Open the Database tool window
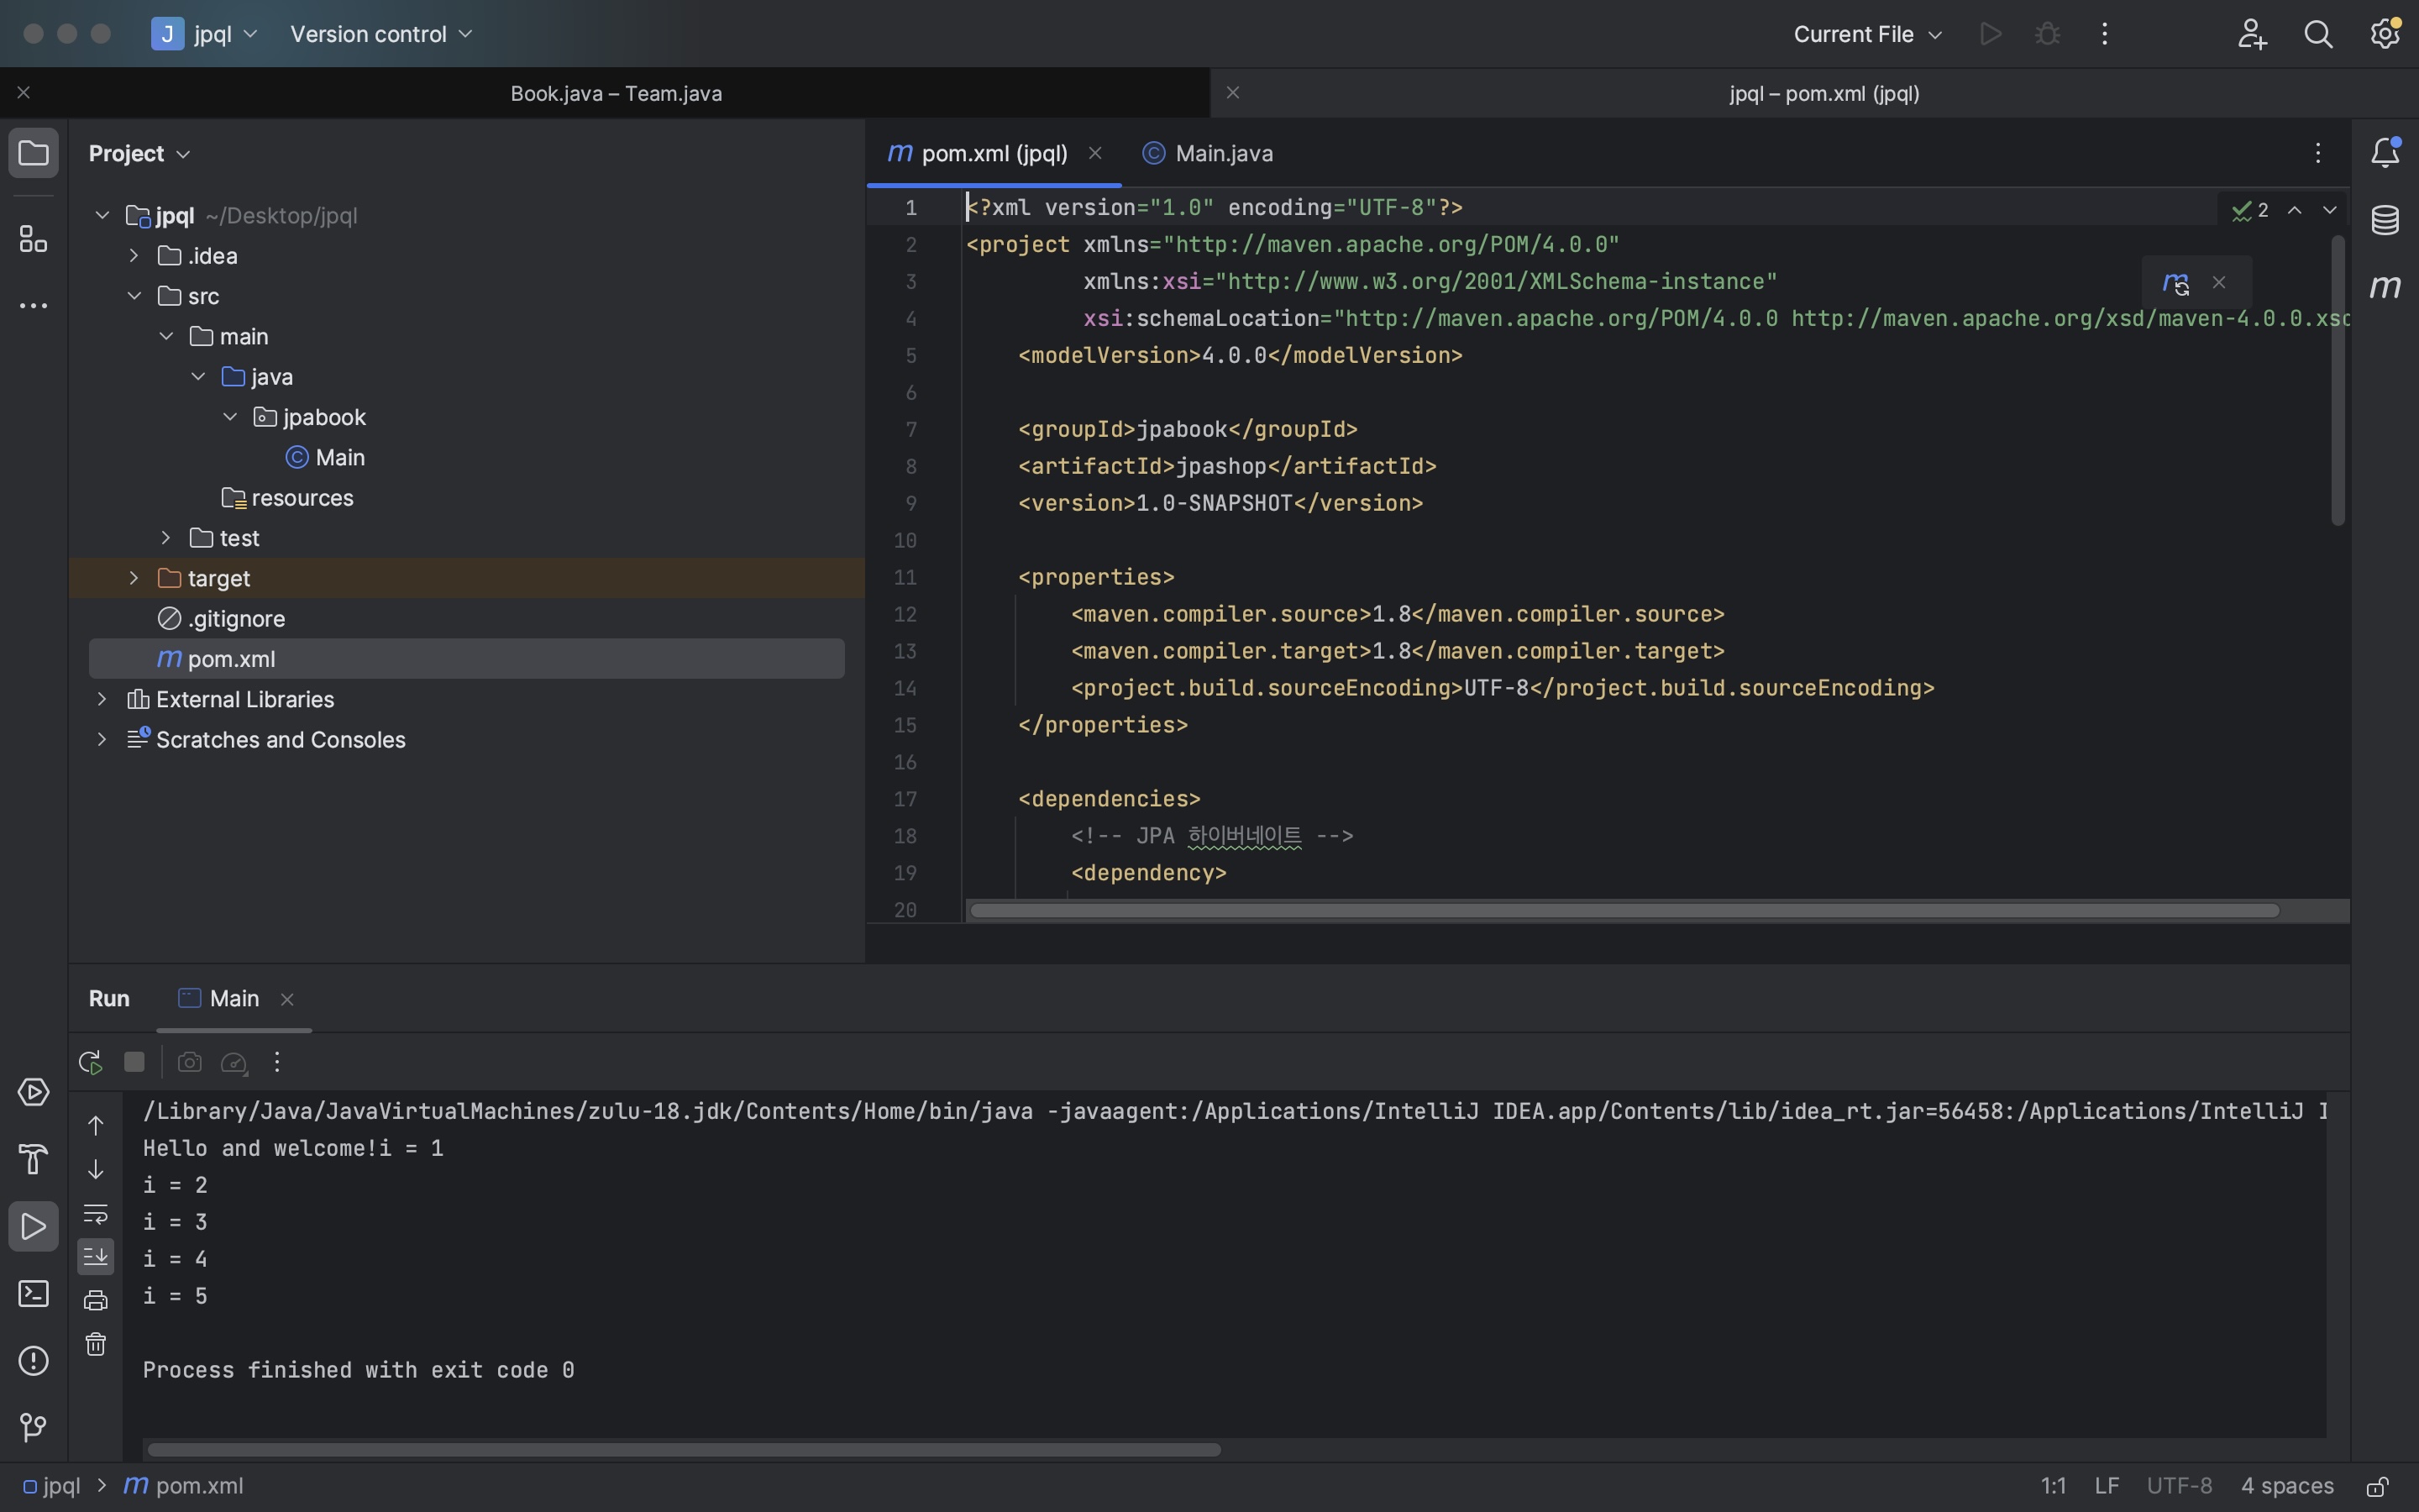The height and width of the screenshot is (1512, 2419). tap(2385, 220)
